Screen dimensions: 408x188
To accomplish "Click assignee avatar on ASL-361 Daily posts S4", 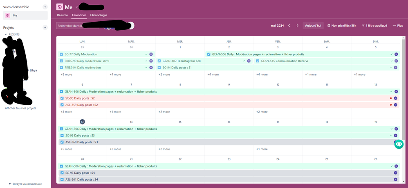I will [x=396, y=179].
